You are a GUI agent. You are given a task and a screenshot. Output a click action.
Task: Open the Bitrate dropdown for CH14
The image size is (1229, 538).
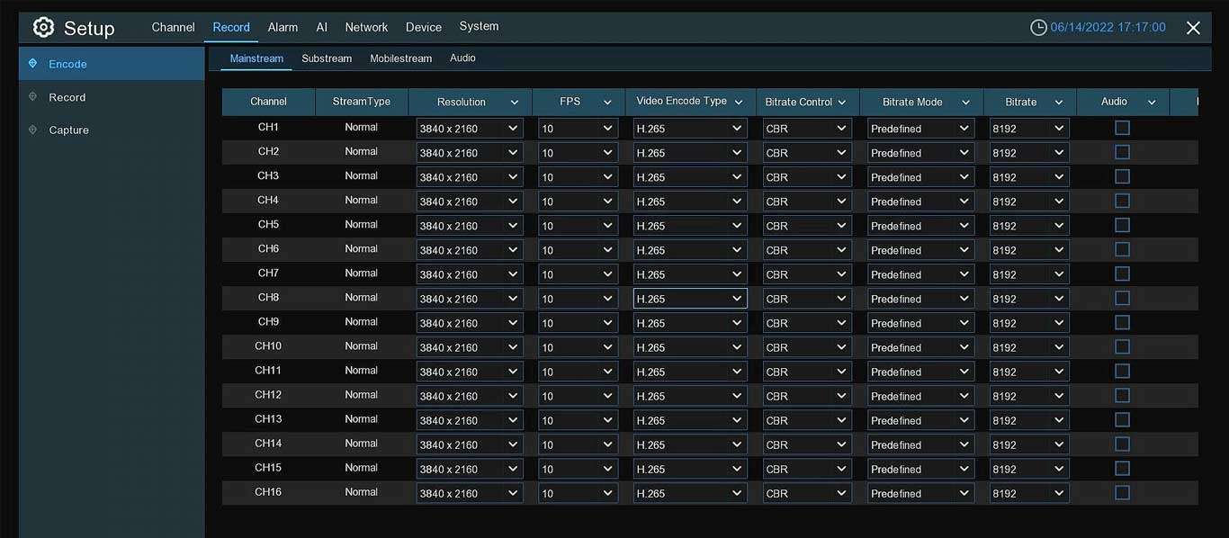coord(1028,444)
